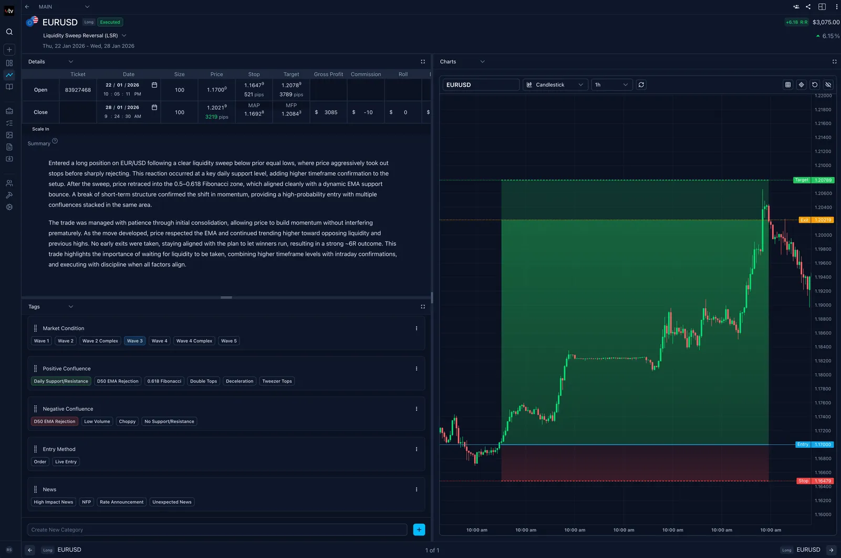841x558 pixels.
Task: Go to previous trade with bottom-left arrow
Action: click(x=30, y=550)
